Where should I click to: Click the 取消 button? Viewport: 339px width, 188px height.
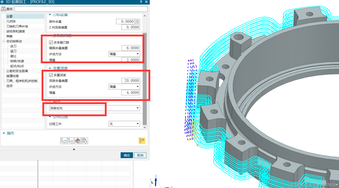140,155
